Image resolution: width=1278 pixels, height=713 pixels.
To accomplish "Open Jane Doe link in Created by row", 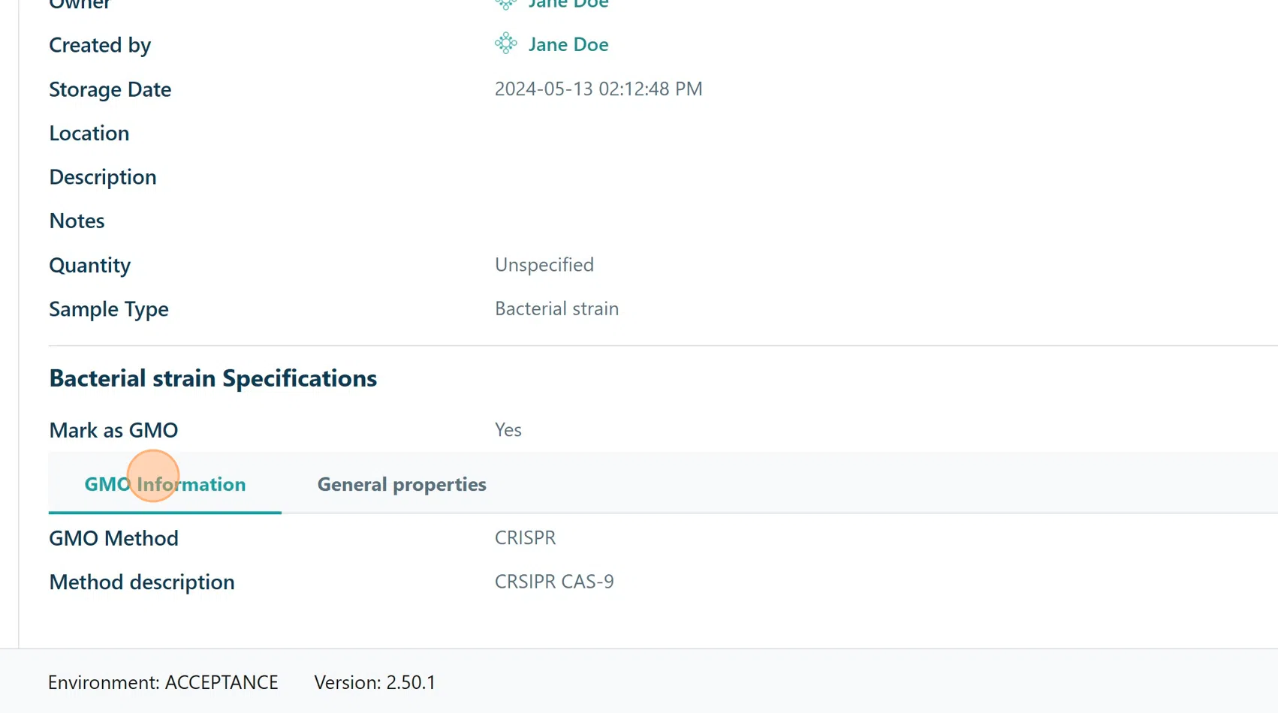I will point(568,44).
